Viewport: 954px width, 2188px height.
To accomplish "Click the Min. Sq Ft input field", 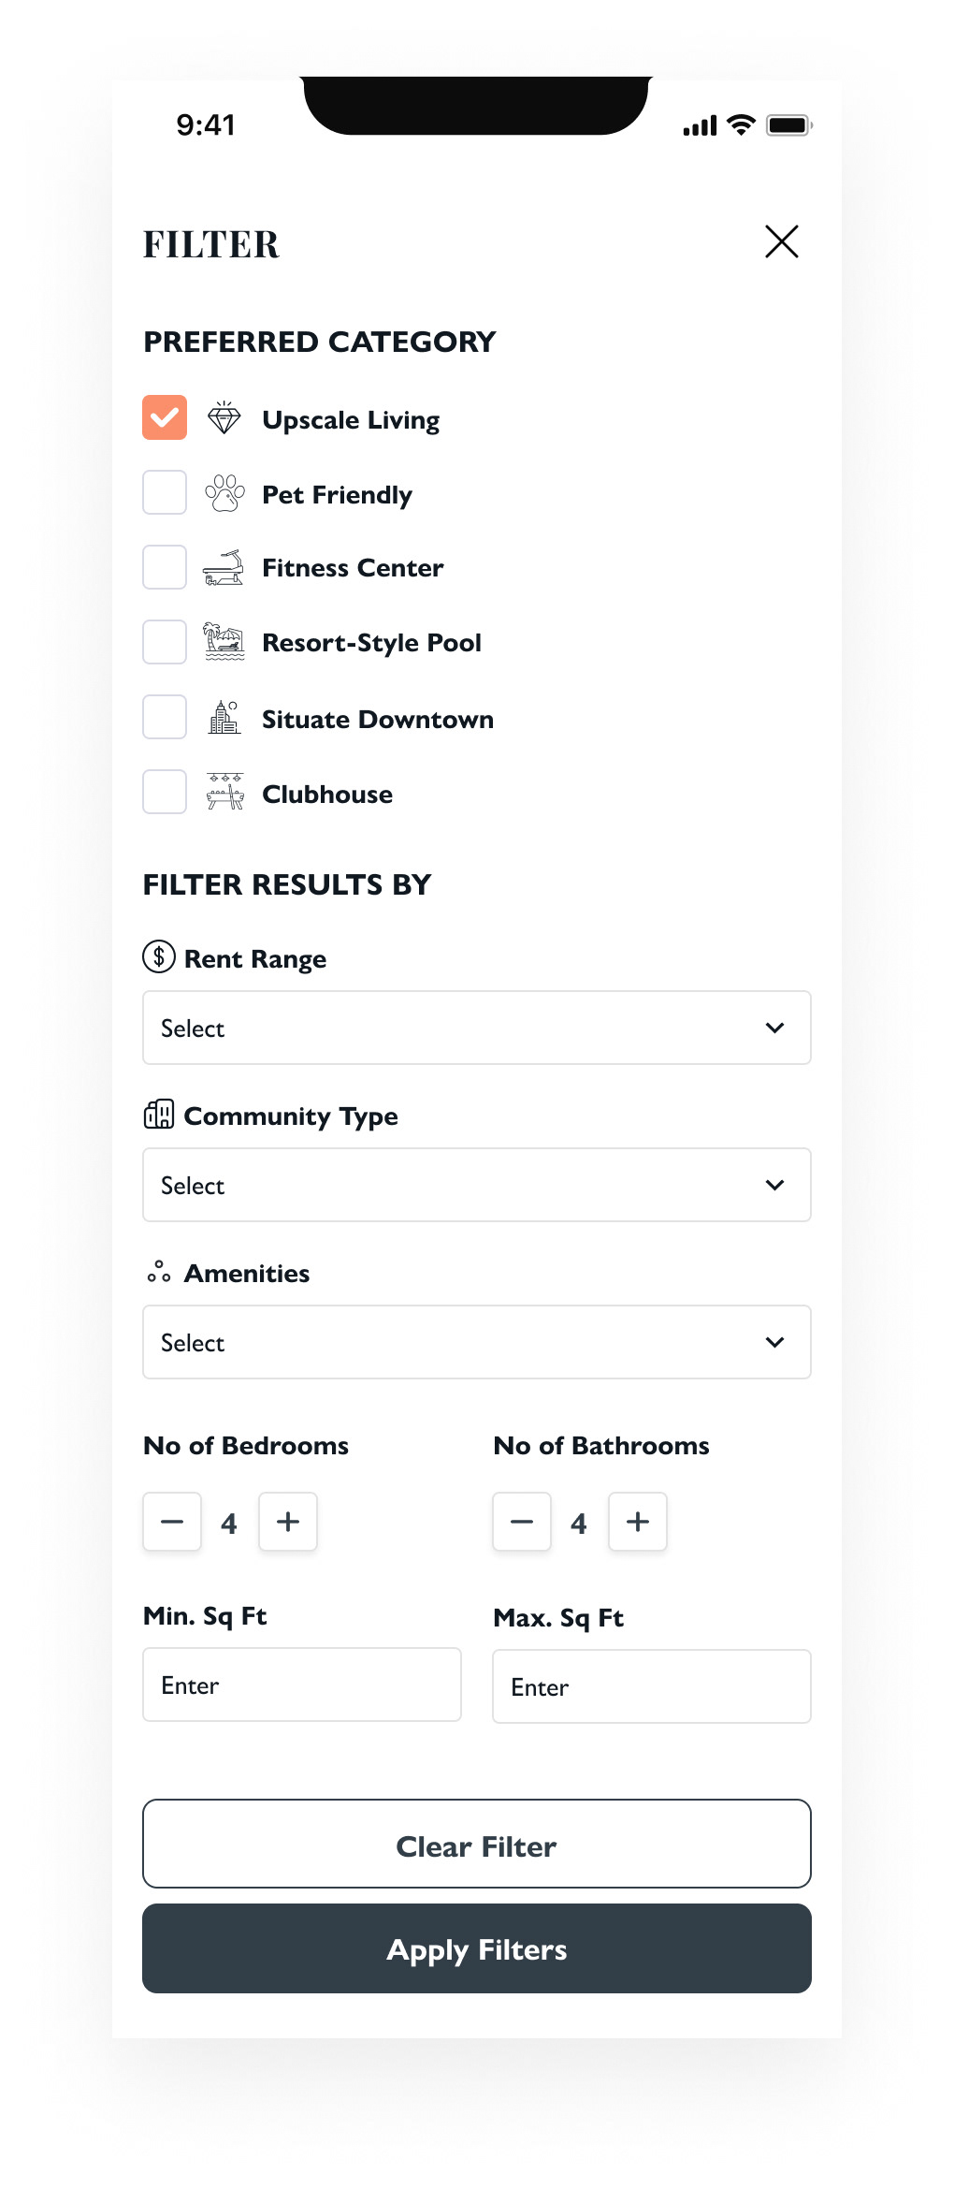I will (x=301, y=1685).
